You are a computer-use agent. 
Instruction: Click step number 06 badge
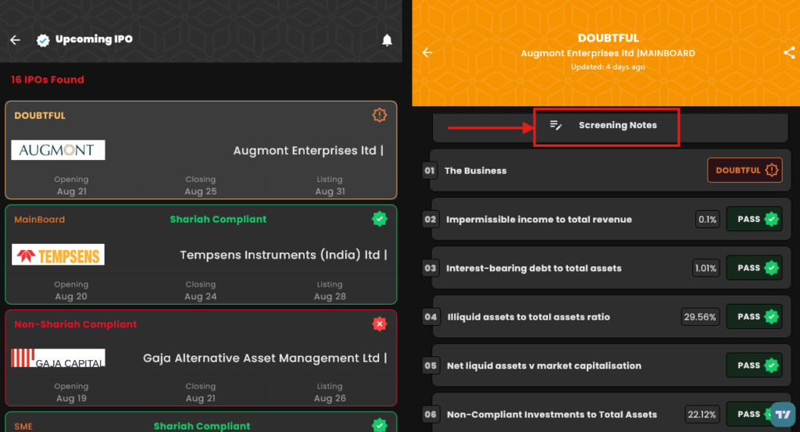tap(430, 414)
